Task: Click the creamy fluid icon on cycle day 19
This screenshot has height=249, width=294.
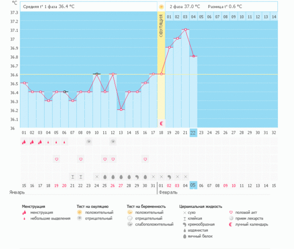Action: (x=169, y=176)
